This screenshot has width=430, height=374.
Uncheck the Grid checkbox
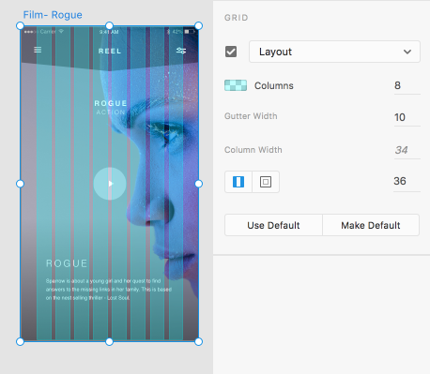pos(231,52)
